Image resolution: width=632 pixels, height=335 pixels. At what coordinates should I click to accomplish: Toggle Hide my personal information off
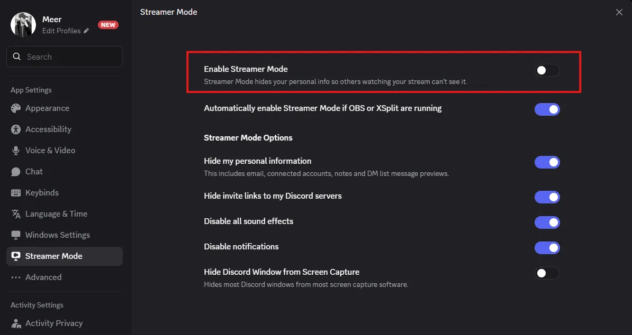pos(547,162)
